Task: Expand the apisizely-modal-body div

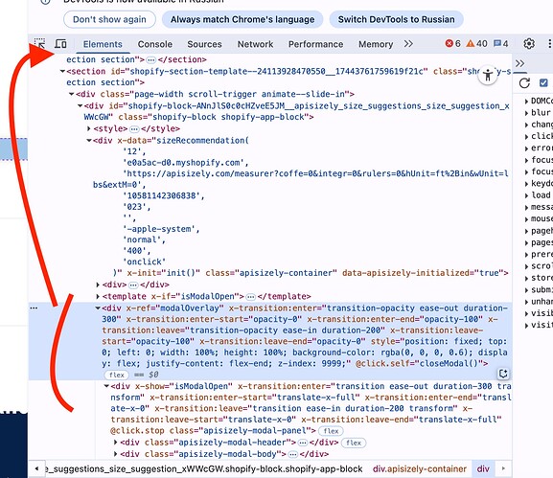Action: 116,454
